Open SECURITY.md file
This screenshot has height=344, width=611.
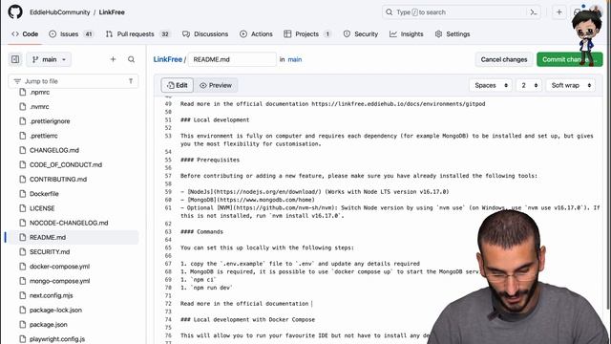point(50,251)
